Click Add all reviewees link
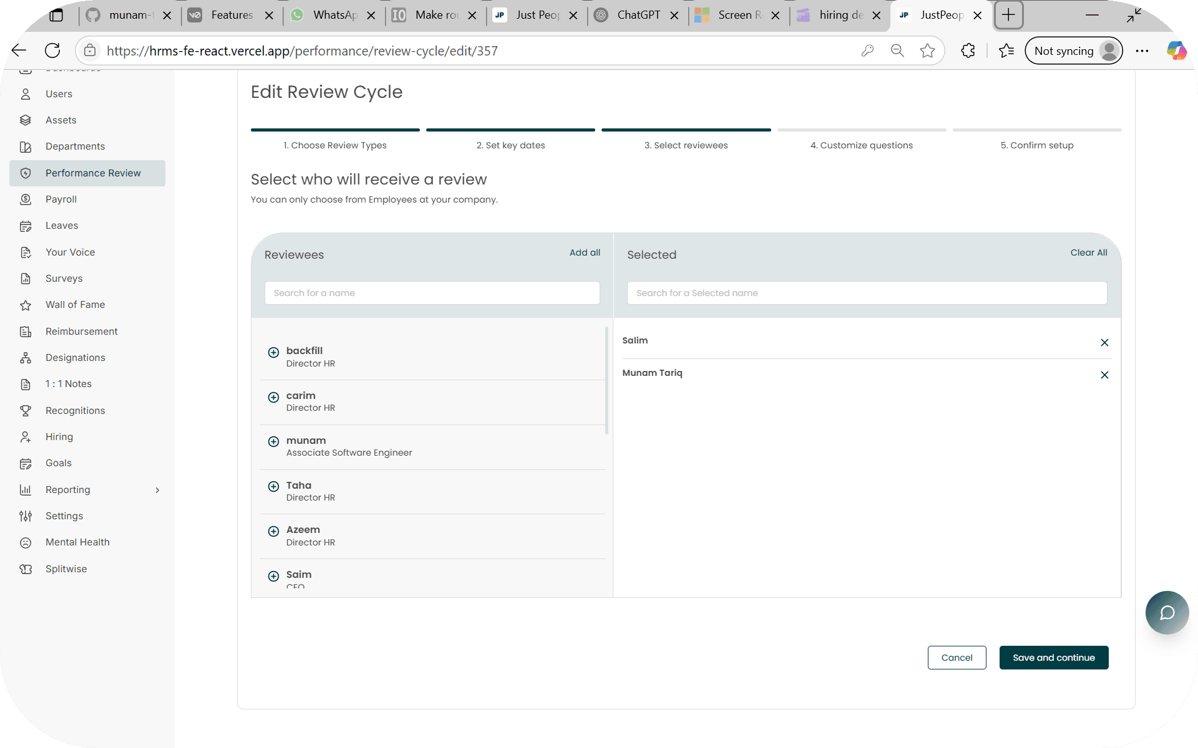1198x748 pixels. (585, 252)
